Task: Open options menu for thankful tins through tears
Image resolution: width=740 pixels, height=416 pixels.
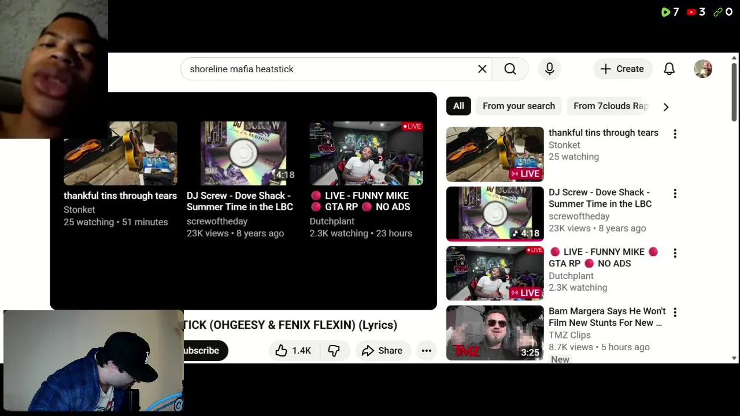Action: click(x=675, y=134)
